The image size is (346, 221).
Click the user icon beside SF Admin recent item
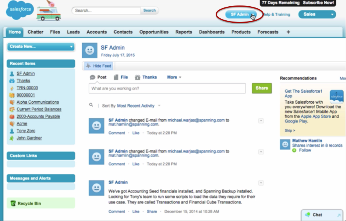(12, 74)
